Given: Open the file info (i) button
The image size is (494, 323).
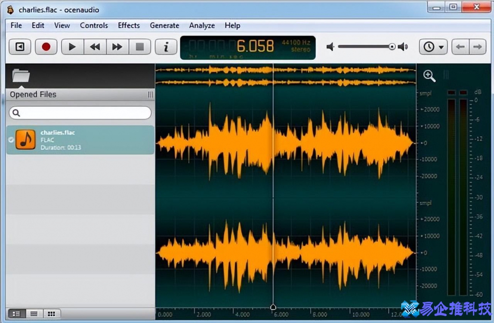Looking at the screenshot, I should 166,47.
